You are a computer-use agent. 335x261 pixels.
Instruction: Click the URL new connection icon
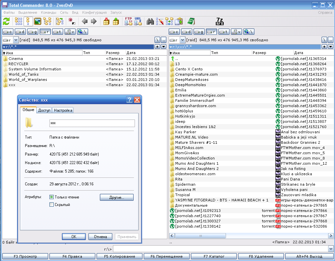pos(138,22)
